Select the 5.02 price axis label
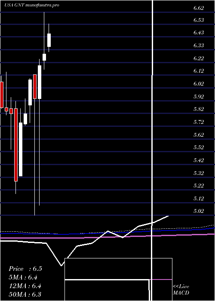Image resolution: width=215 pixels, height=301 pixels. tap(199, 211)
